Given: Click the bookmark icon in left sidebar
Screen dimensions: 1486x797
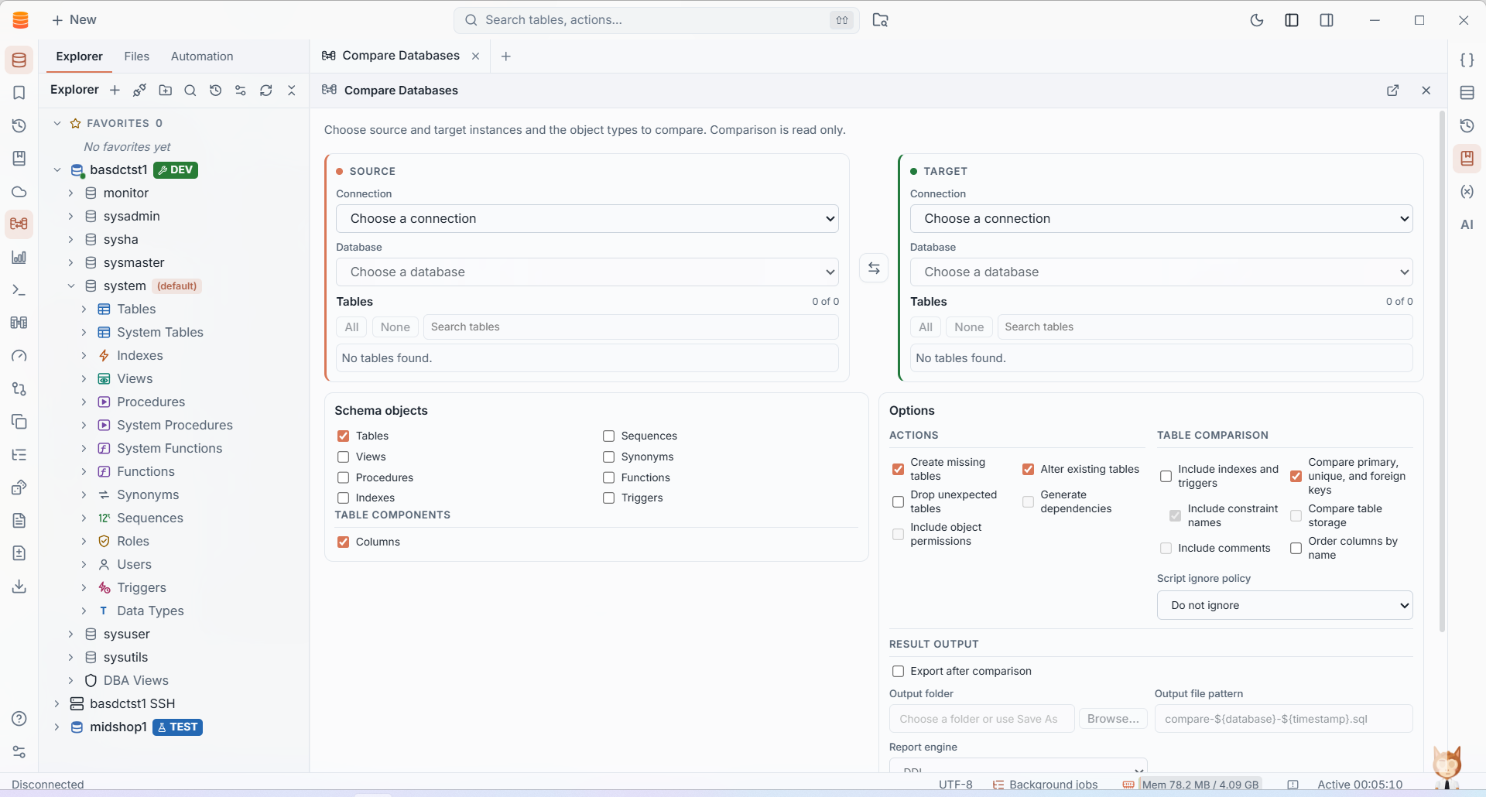Looking at the screenshot, I should (x=19, y=93).
